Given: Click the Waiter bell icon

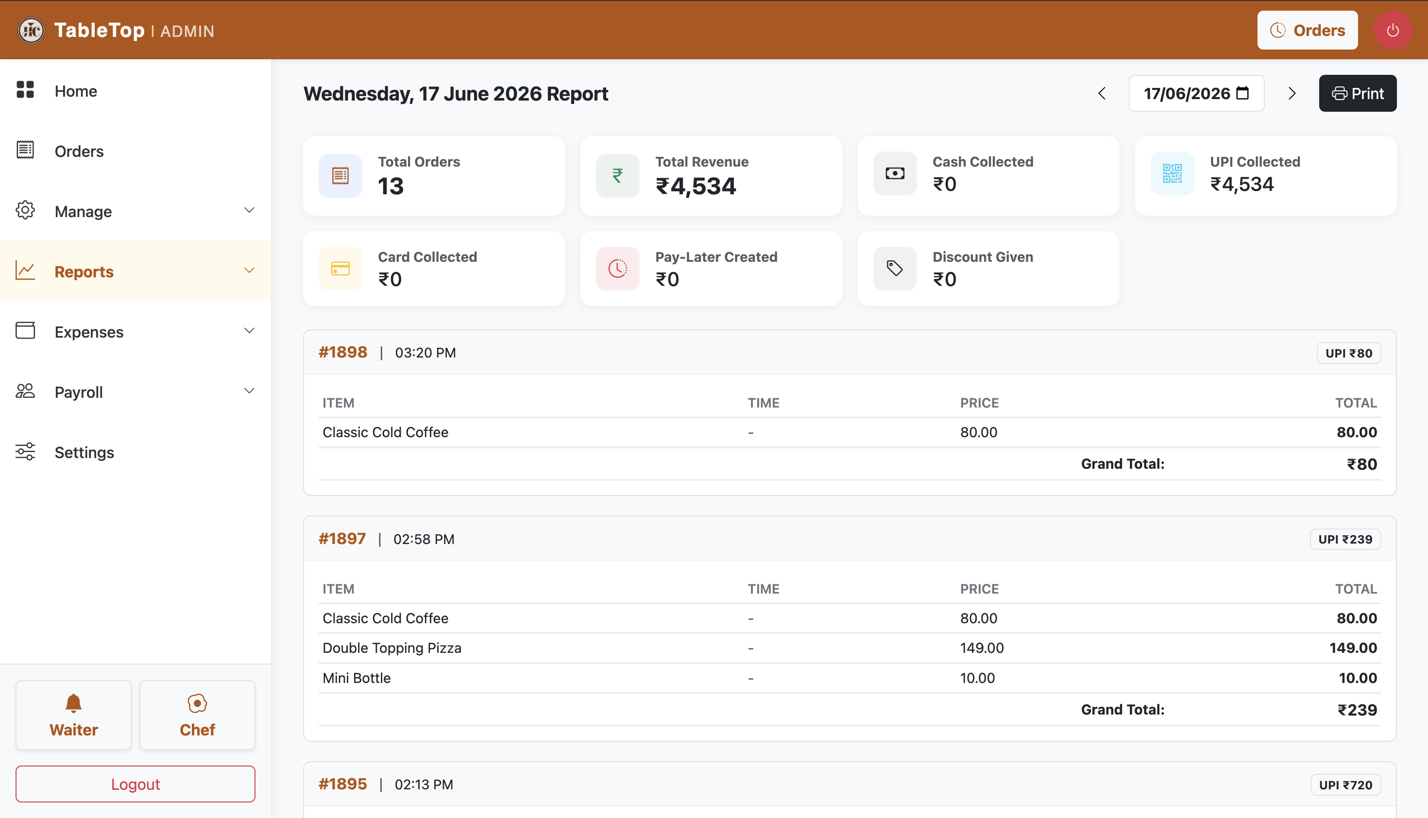Looking at the screenshot, I should point(74,703).
